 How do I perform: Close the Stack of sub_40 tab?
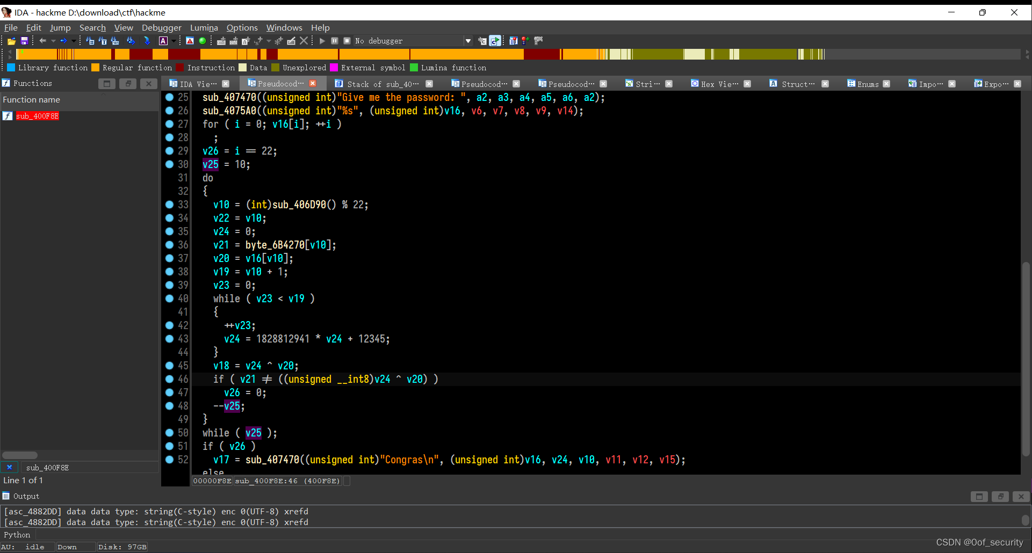[429, 84]
